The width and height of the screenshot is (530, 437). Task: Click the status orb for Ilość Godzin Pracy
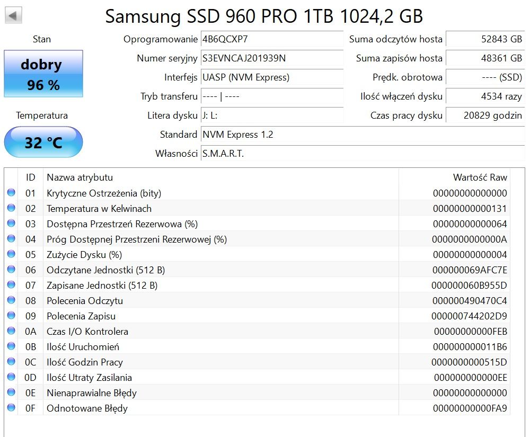click(x=11, y=361)
